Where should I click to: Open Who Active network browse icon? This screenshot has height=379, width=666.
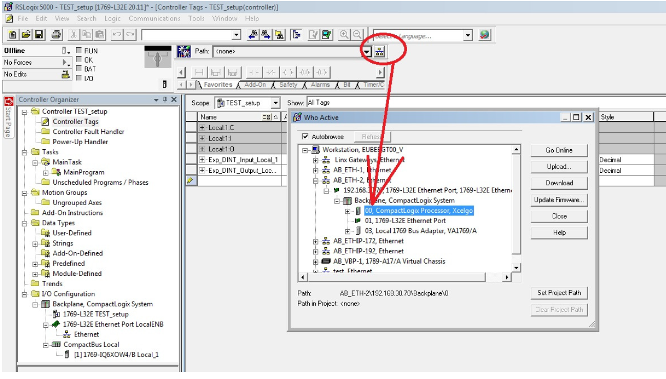coord(379,51)
